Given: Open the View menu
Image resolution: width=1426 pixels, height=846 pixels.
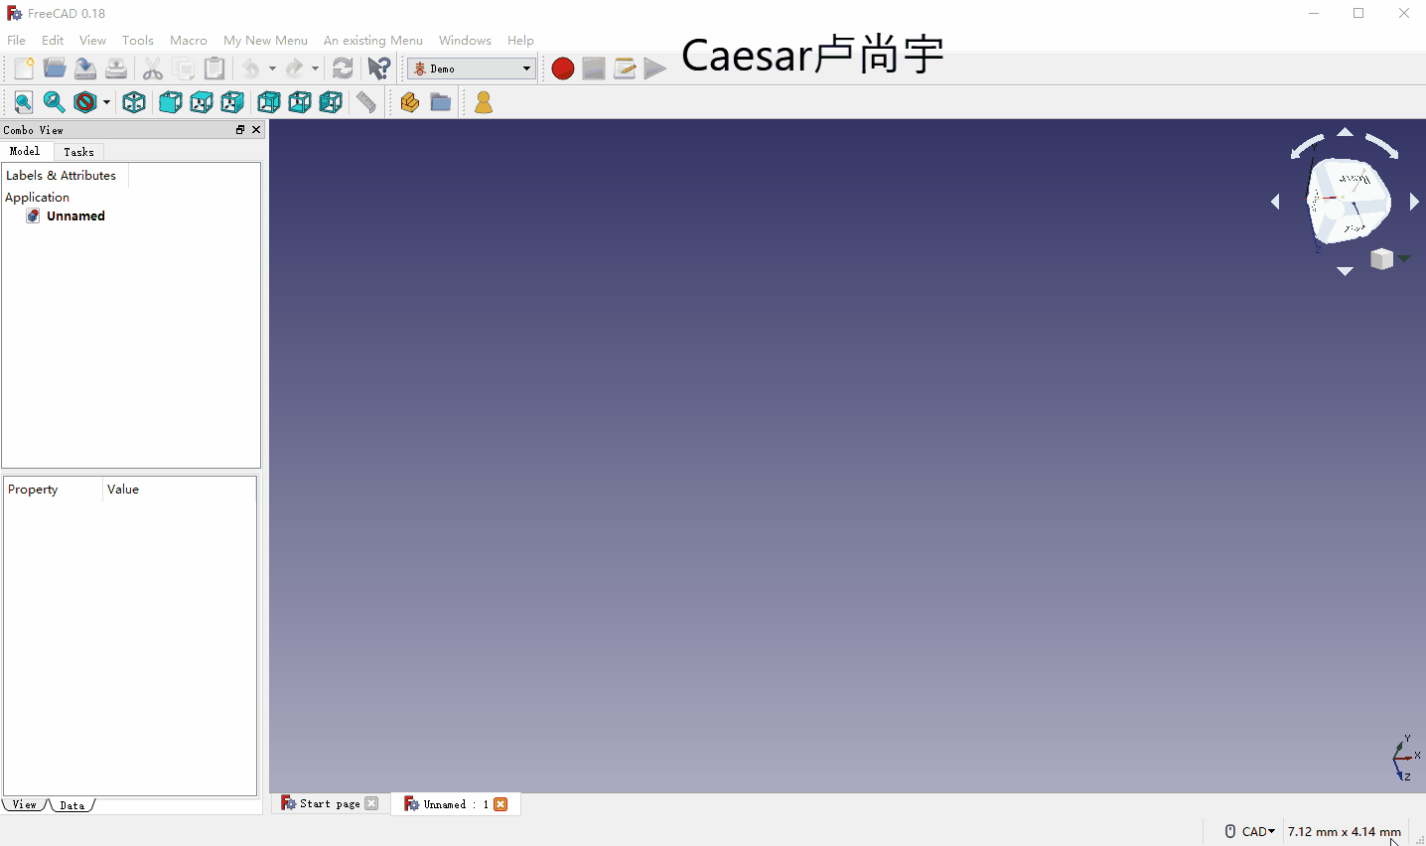Looking at the screenshot, I should point(92,41).
